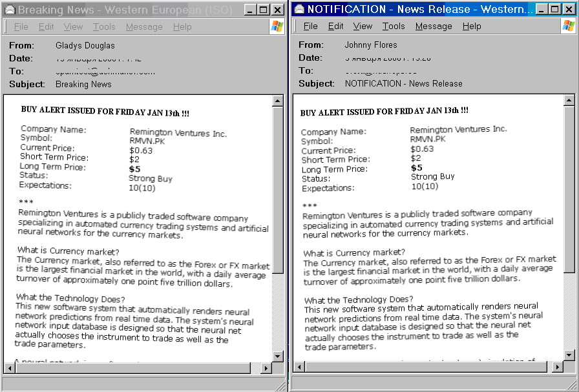
Task: Maximize the NOTIFICATION window
Action: [x=554, y=9]
